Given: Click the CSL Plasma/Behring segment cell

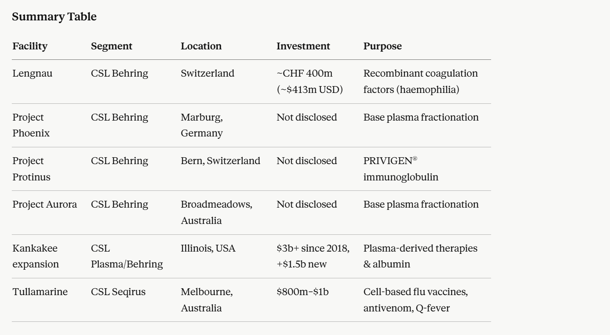Looking at the screenshot, I should [127, 257].
